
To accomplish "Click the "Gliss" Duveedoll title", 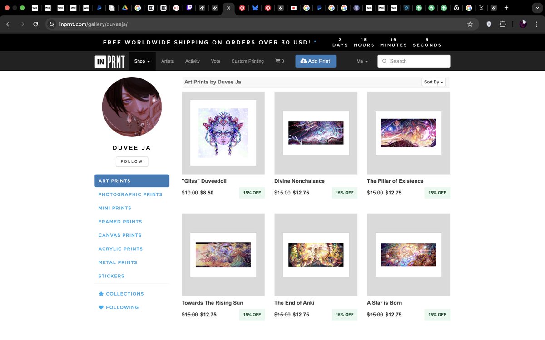I will [204, 181].
